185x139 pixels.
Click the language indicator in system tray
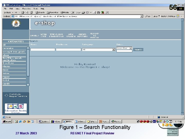(x=154, y=121)
